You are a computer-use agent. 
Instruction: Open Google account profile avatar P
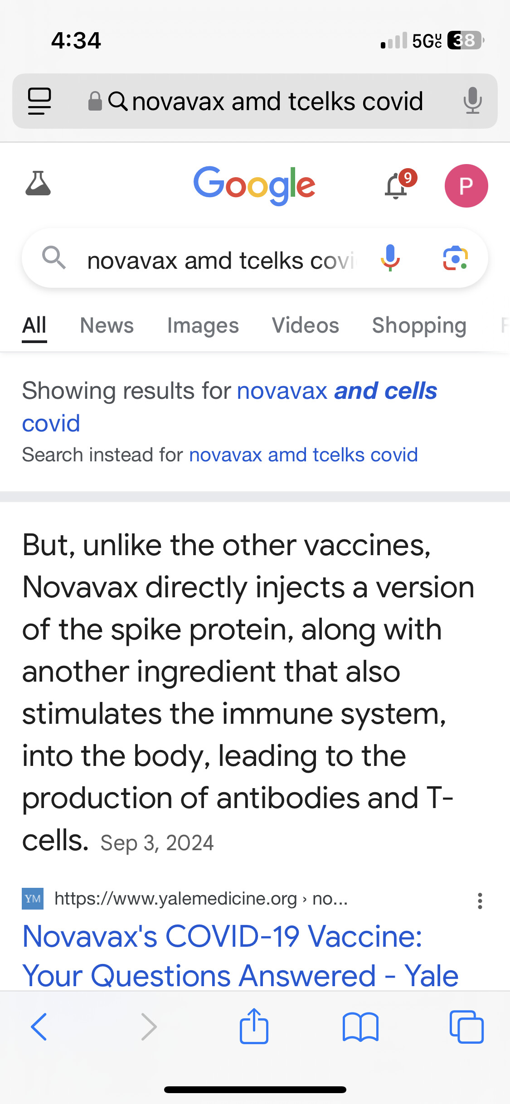466,186
